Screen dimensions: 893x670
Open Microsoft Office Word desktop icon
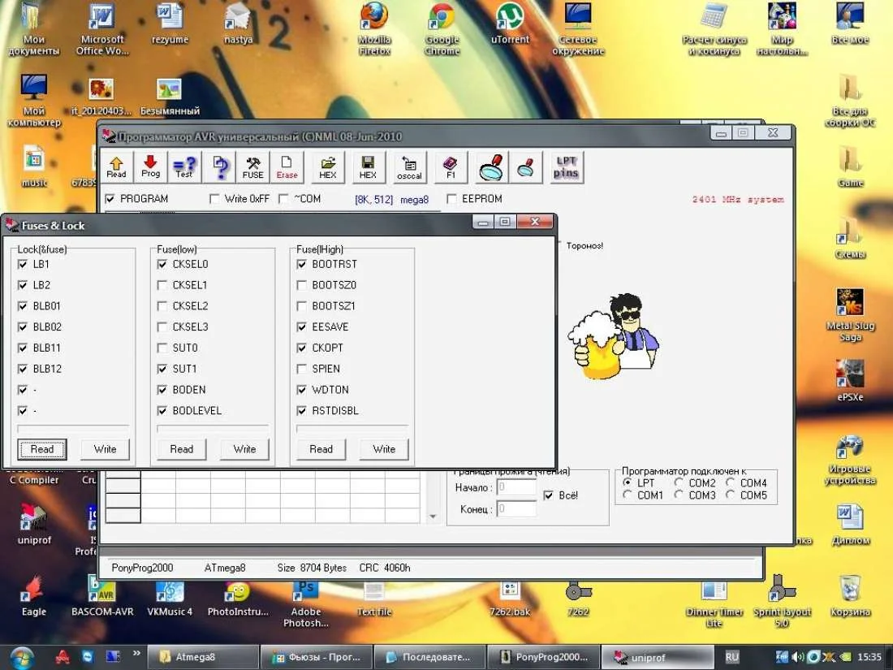tap(102, 28)
